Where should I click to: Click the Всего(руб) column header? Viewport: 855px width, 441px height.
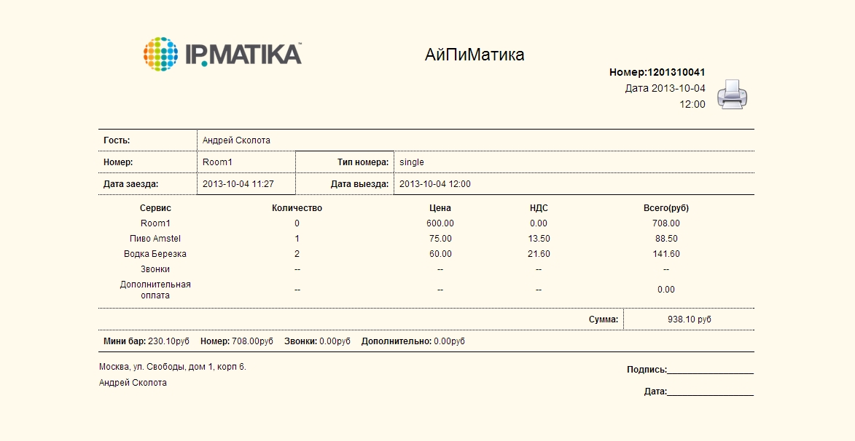[x=666, y=208]
